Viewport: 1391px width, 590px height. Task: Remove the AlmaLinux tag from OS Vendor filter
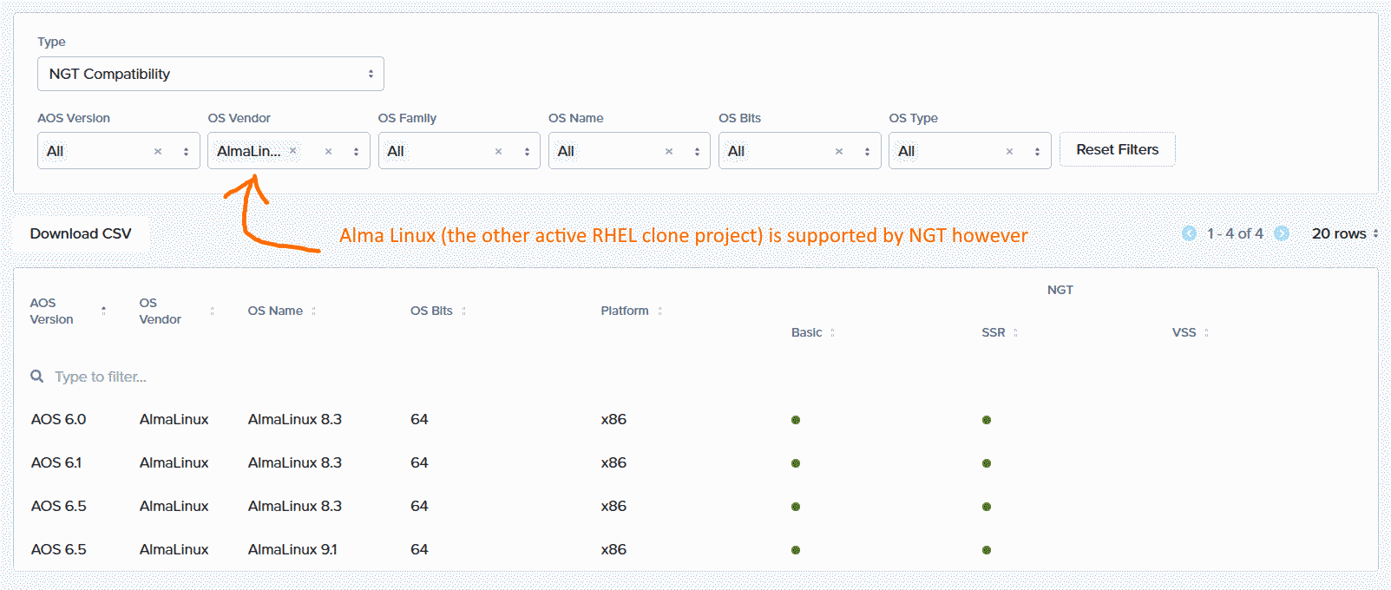point(293,150)
